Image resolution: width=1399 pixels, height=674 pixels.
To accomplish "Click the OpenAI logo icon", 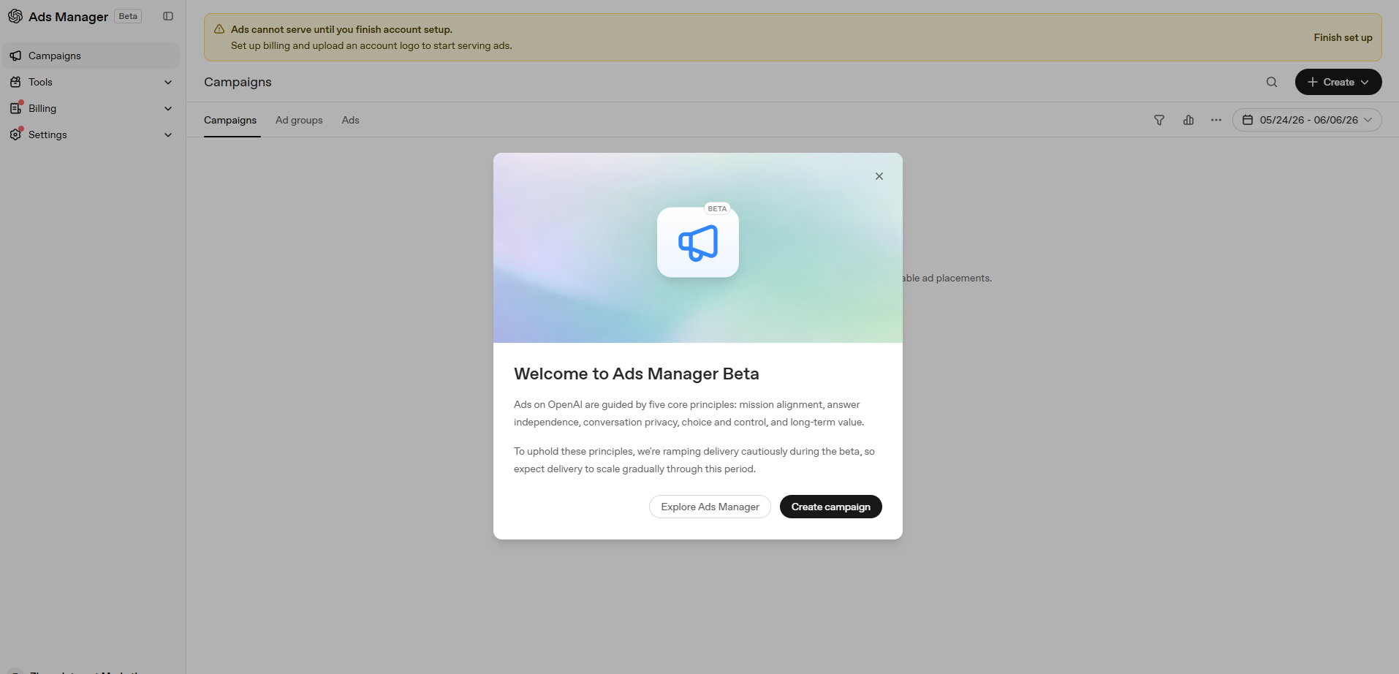I will [15, 16].
